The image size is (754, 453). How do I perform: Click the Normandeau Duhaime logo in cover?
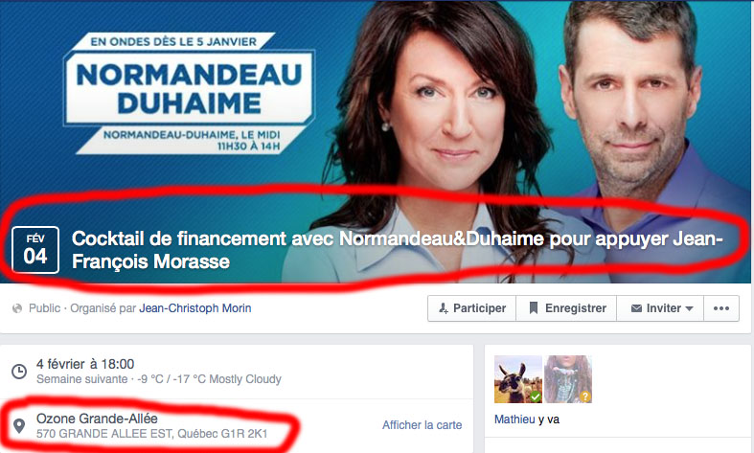pyautogui.click(x=190, y=93)
